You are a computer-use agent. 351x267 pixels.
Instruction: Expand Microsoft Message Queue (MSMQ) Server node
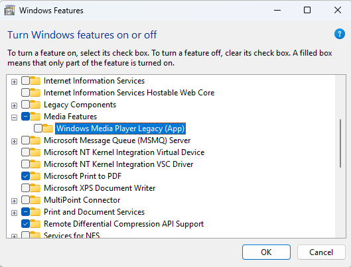pyautogui.click(x=14, y=141)
